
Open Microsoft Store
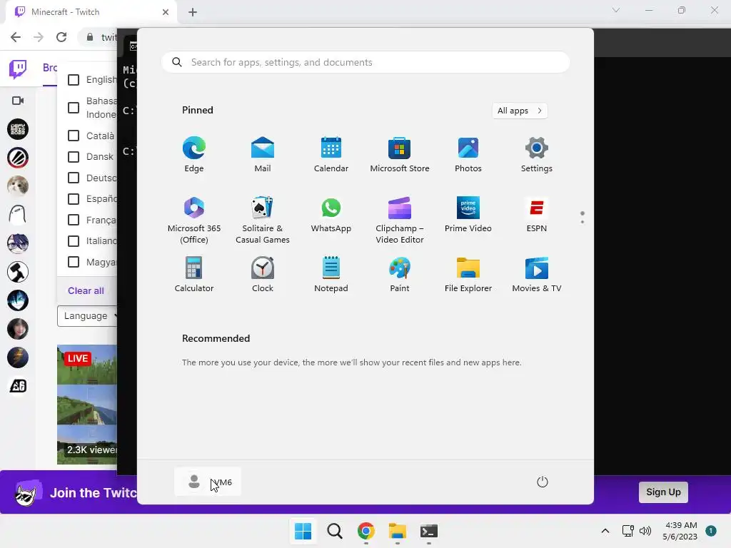click(x=400, y=154)
